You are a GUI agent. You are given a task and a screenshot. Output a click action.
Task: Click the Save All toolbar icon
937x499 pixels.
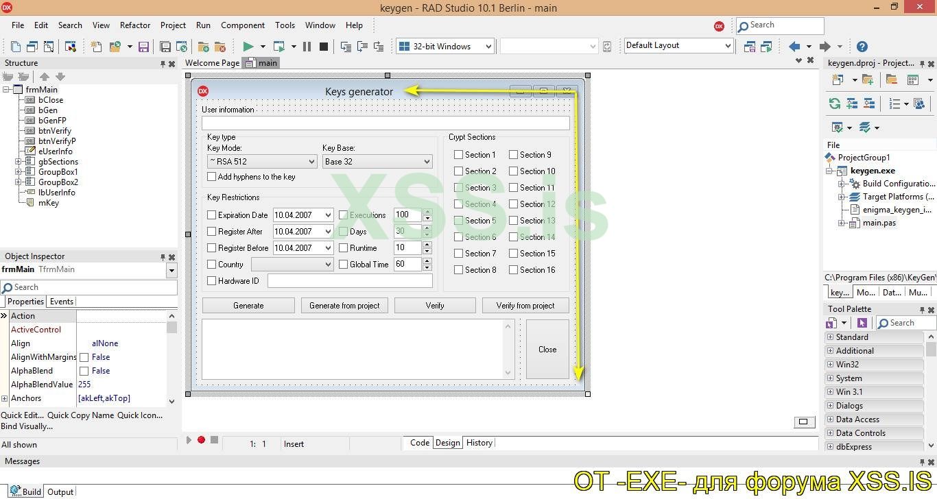coord(165,47)
